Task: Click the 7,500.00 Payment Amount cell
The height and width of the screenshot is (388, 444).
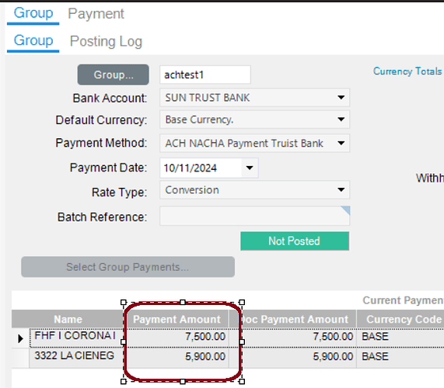Action: (x=177, y=338)
